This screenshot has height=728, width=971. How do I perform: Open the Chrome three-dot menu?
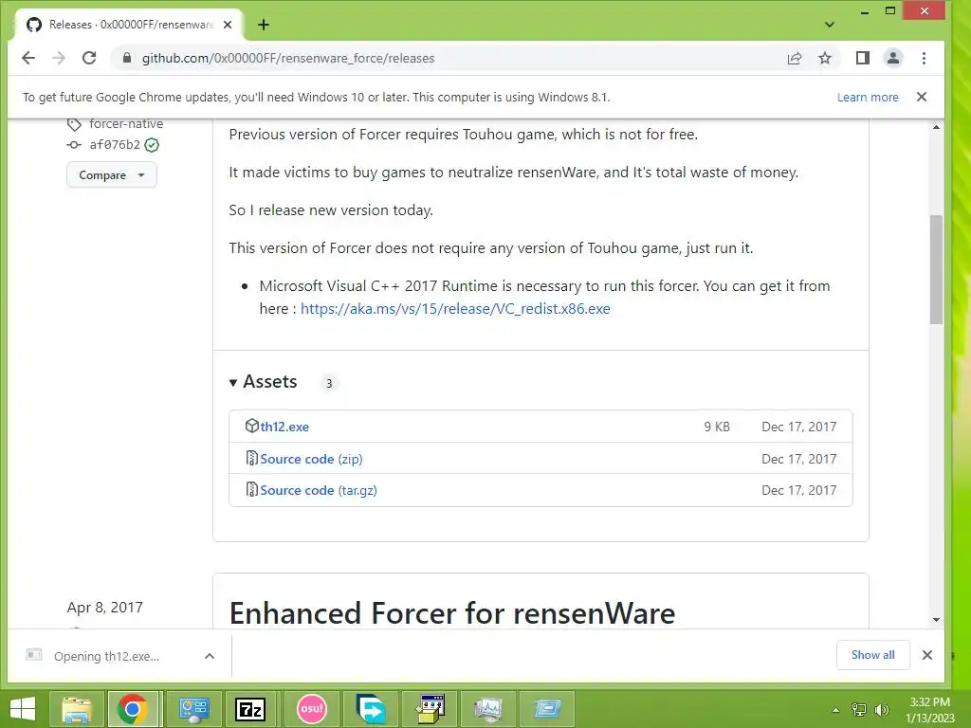tap(924, 58)
